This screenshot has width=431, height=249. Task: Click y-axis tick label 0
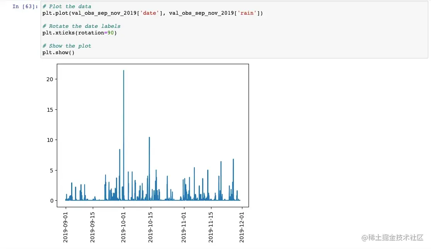52,201
